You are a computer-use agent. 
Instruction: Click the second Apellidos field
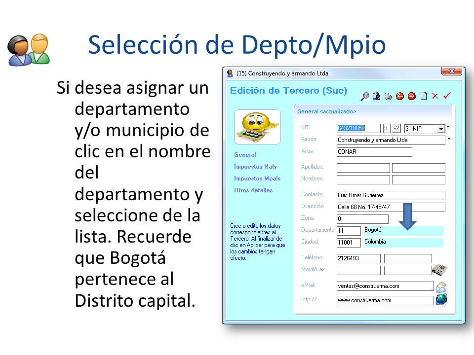pyautogui.click(x=418, y=168)
